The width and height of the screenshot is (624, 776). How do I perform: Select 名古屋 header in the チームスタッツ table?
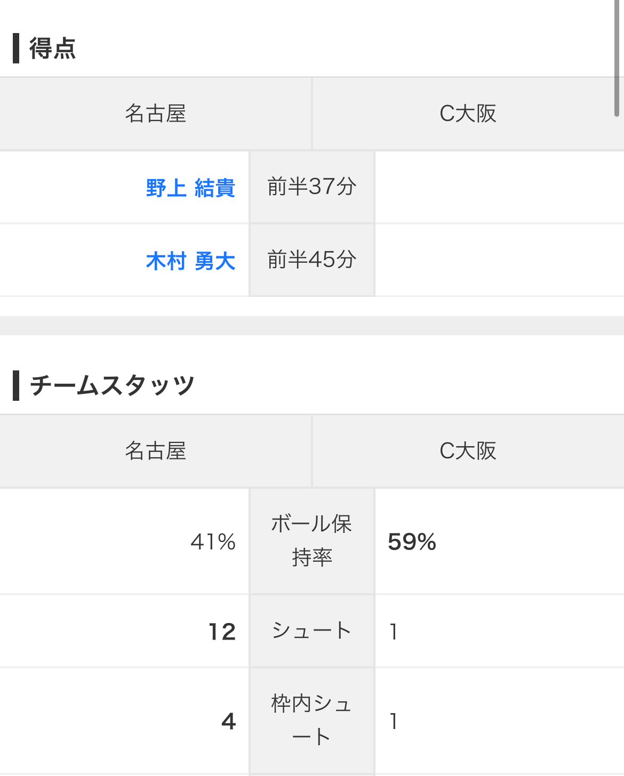(x=155, y=451)
